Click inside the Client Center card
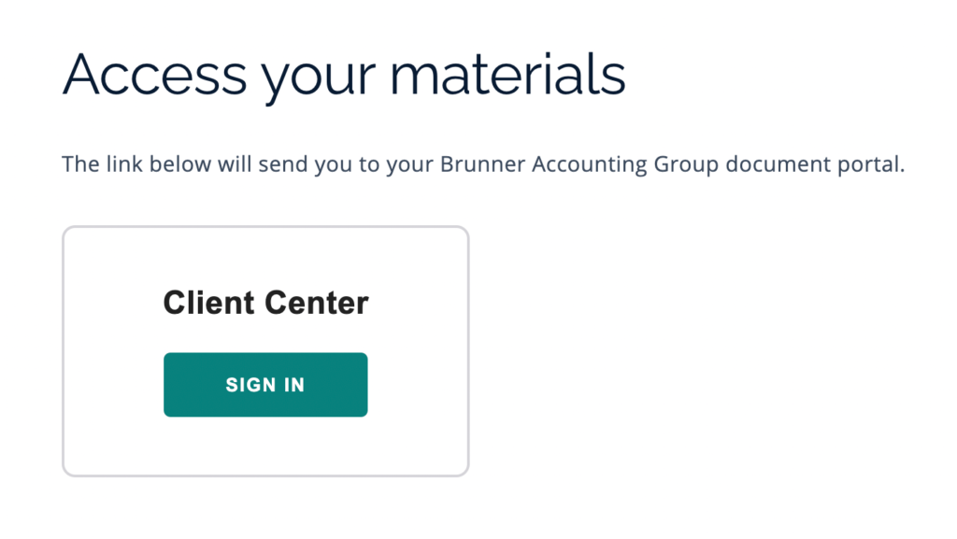This screenshot has width=957, height=539. point(265,351)
